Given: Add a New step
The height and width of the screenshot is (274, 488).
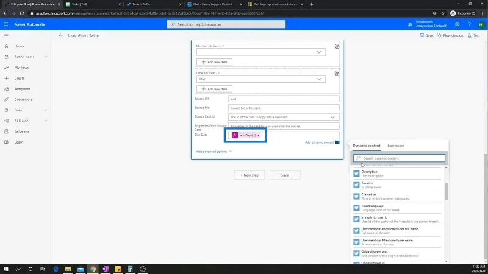Looking at the screenshot, I should click(249, 175).
